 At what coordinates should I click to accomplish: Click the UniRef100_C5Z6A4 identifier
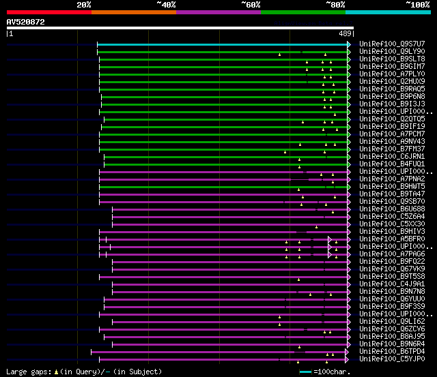pos(392,217)
